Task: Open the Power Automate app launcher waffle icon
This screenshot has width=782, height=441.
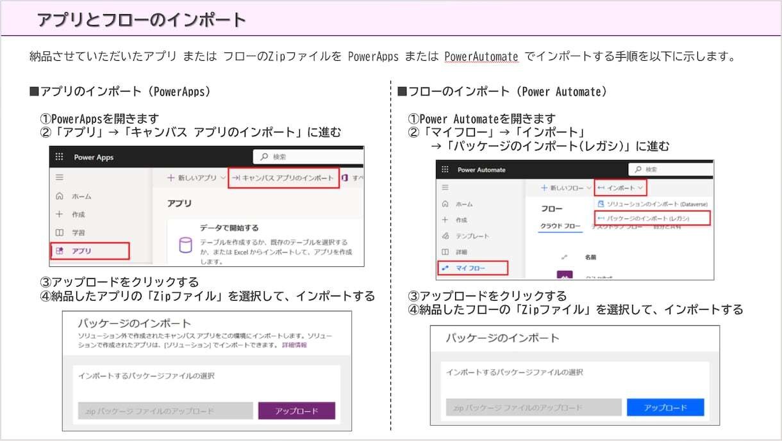Action: pos(445,170)
